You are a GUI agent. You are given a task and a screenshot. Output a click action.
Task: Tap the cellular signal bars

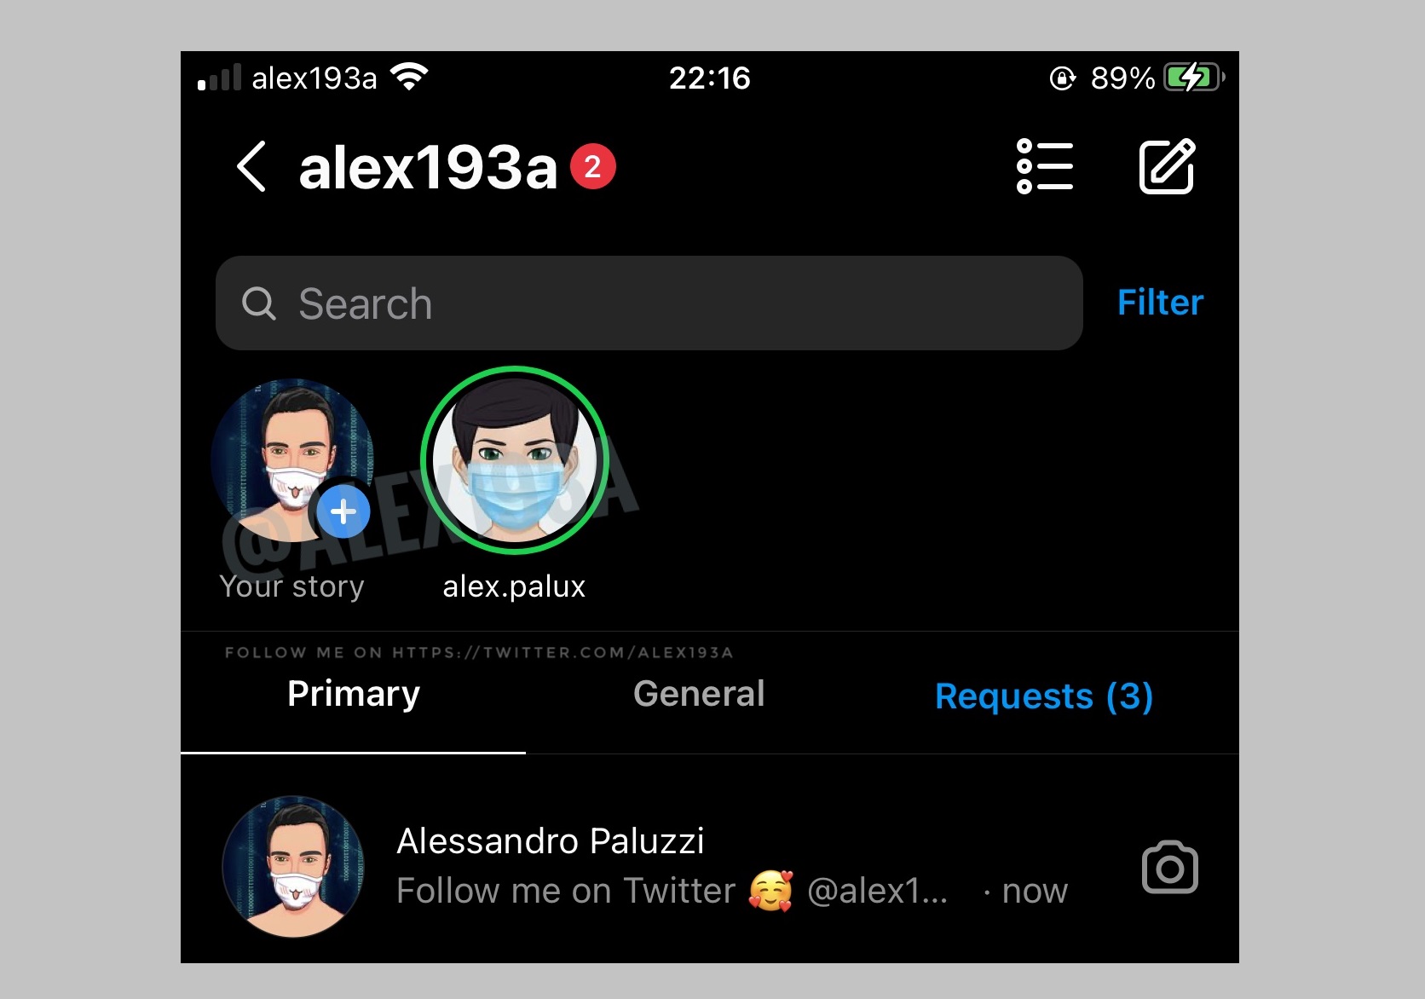click(219, 78)
